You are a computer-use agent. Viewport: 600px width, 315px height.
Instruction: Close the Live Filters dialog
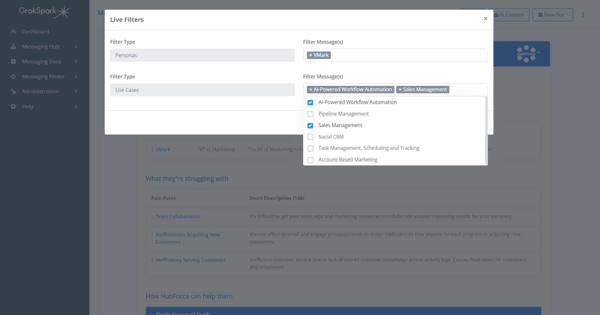[x=485, y=19]
